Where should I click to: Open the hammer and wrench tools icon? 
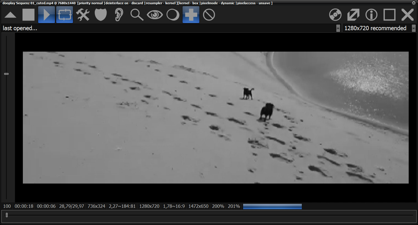point(83,15)
